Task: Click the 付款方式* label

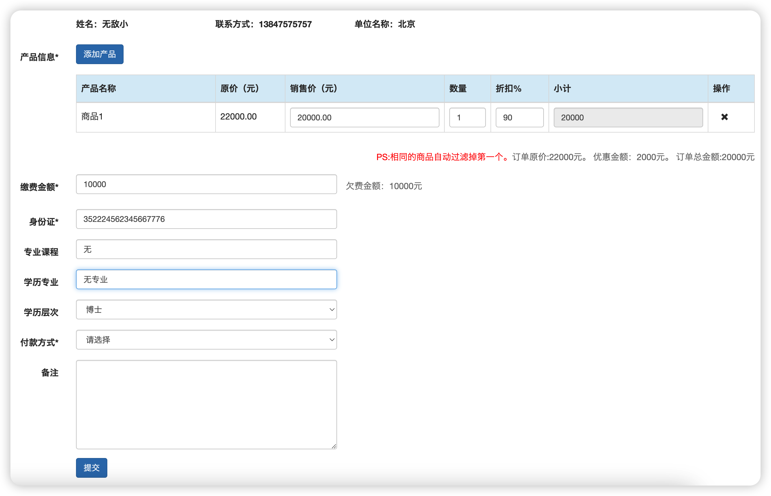Action: pos(39,342)
